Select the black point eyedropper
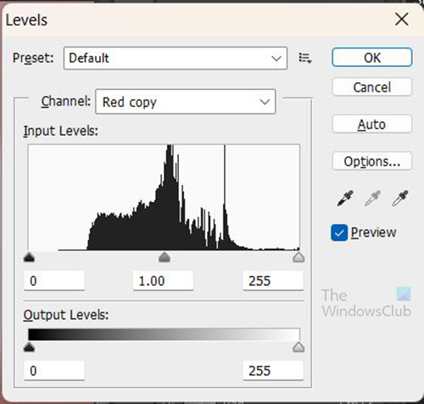424x404 pixels. click(345, 198)
